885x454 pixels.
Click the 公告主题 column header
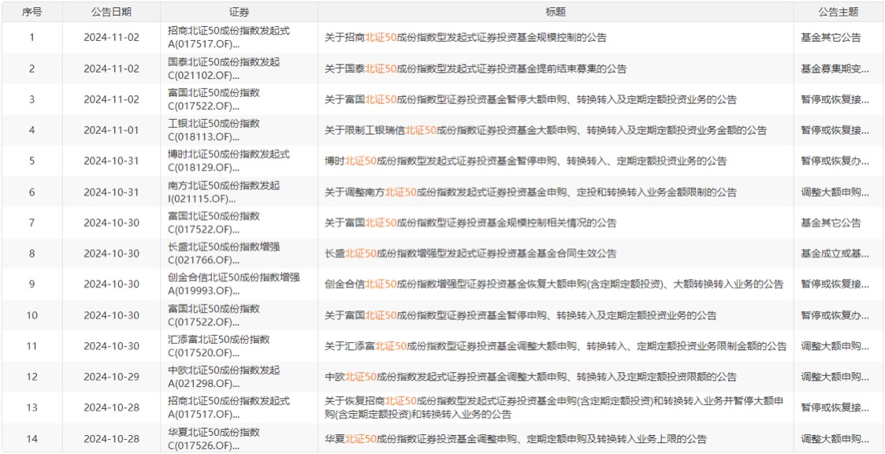[x=839, y=12]
